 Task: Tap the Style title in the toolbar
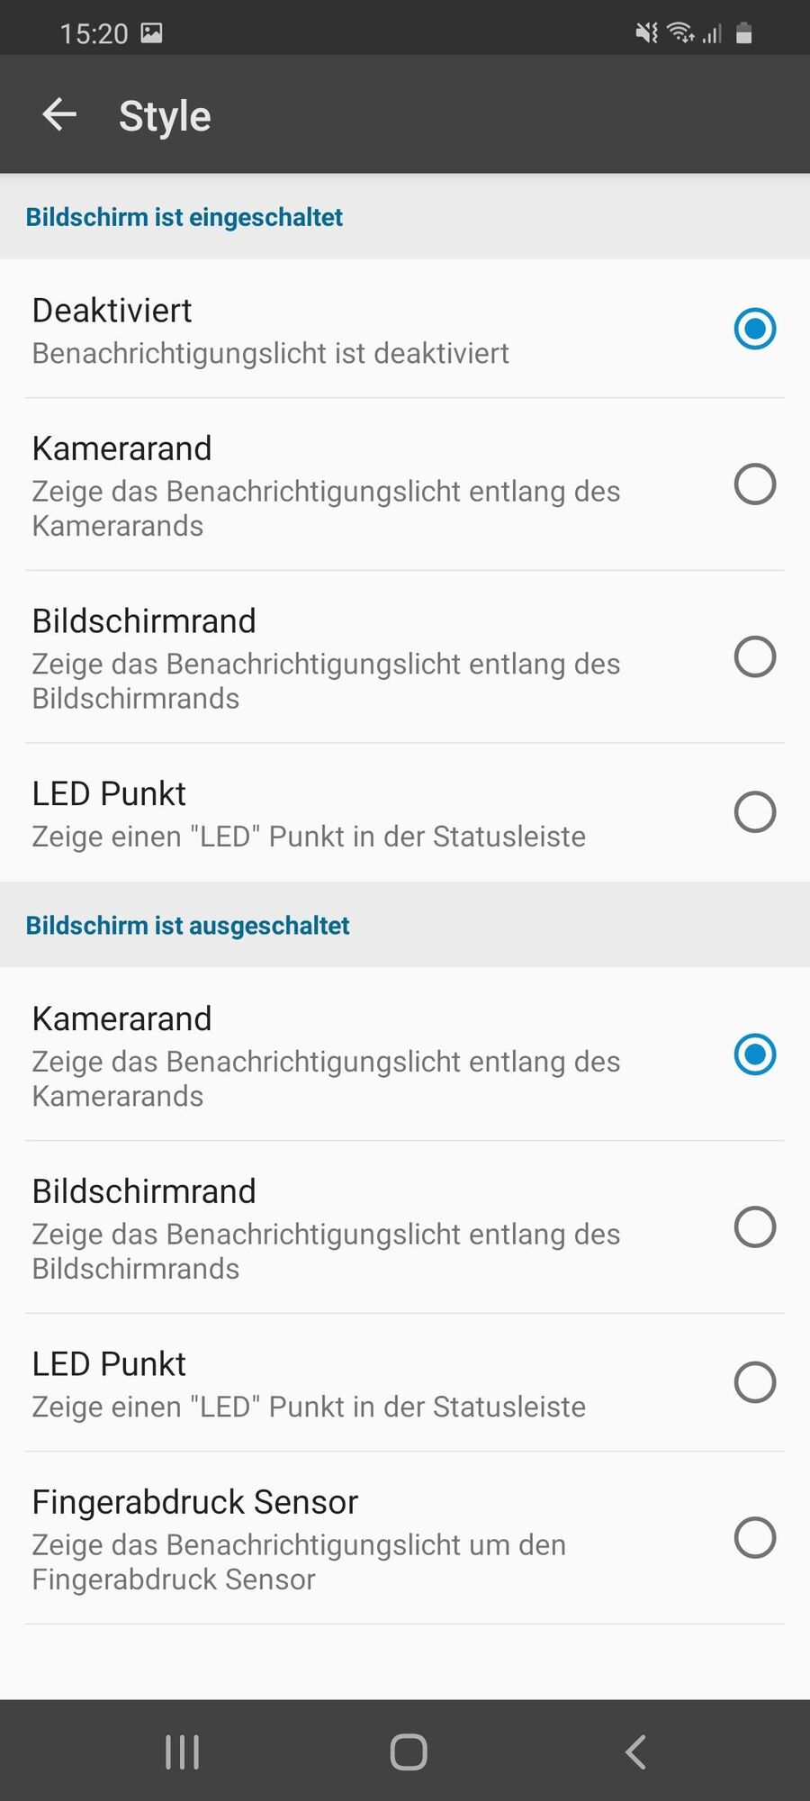coord(165,117)
